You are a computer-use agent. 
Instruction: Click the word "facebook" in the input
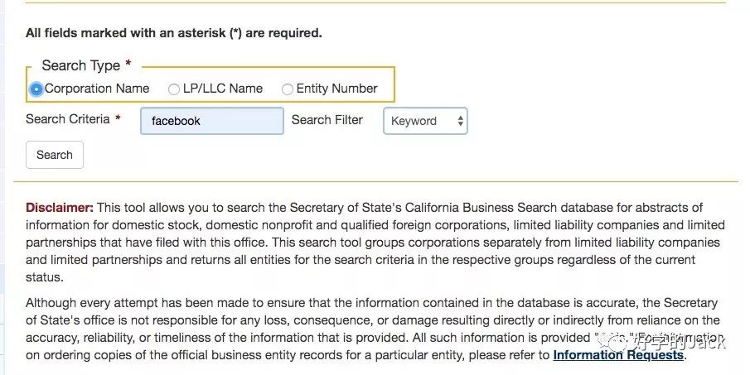coord(176,121)
